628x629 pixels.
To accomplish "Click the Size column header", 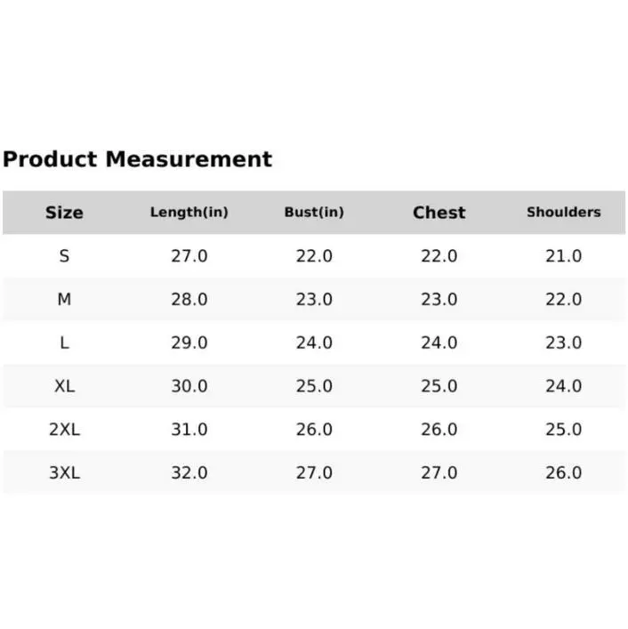I will tap(64, 213).
